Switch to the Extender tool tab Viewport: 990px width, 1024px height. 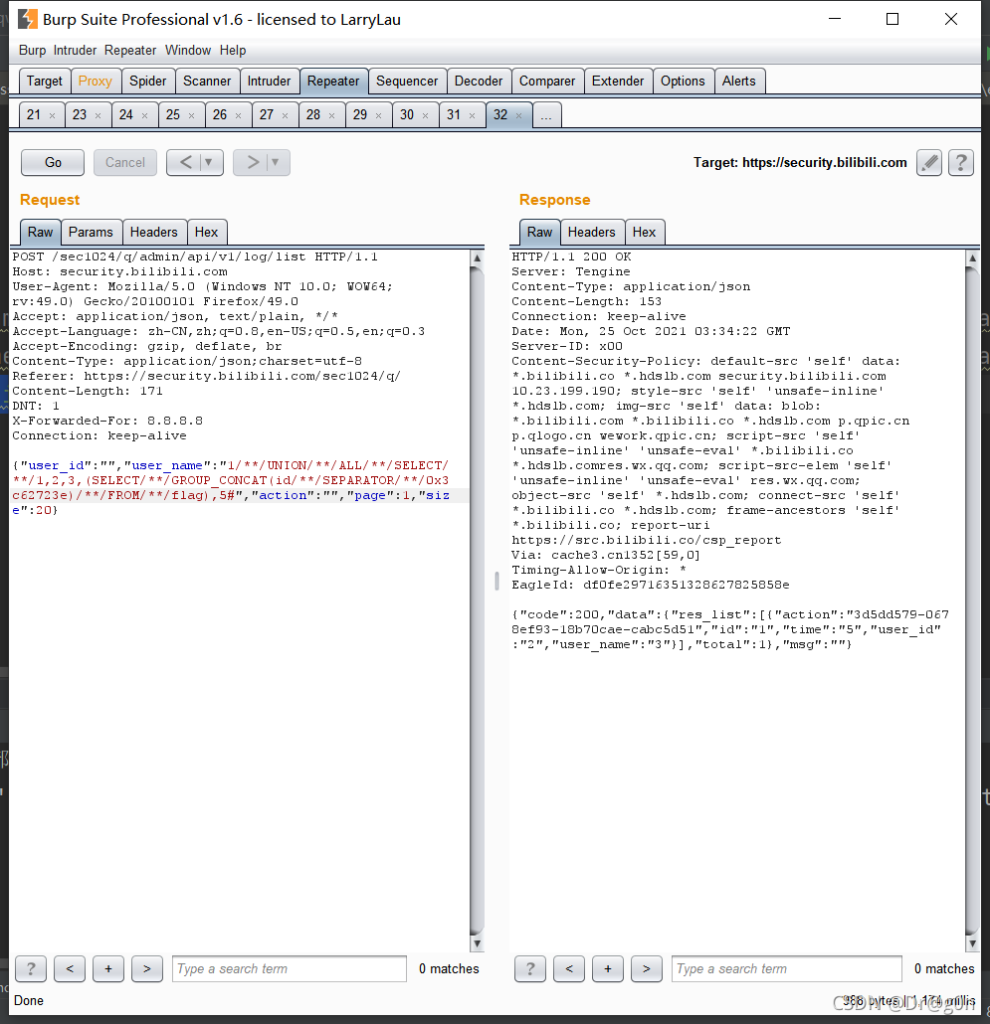(x=618, y=81)
